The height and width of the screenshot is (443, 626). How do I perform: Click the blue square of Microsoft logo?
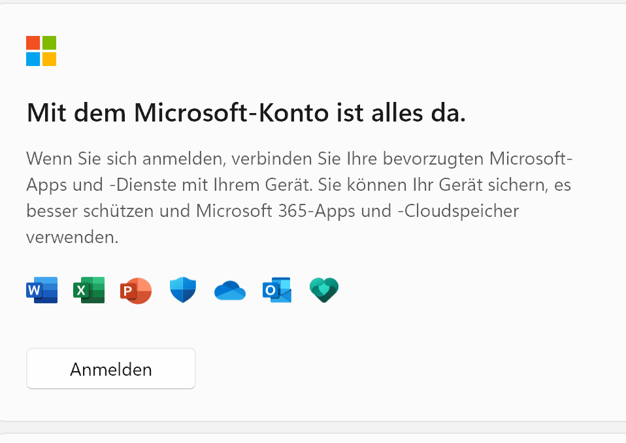coord(33,59)
